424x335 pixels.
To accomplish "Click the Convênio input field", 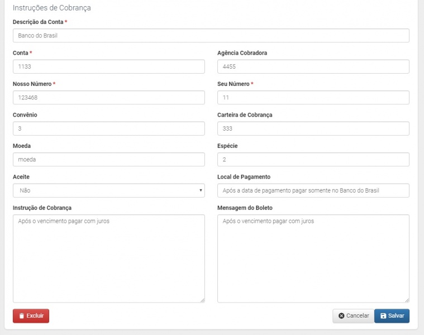I will (109, 128).
